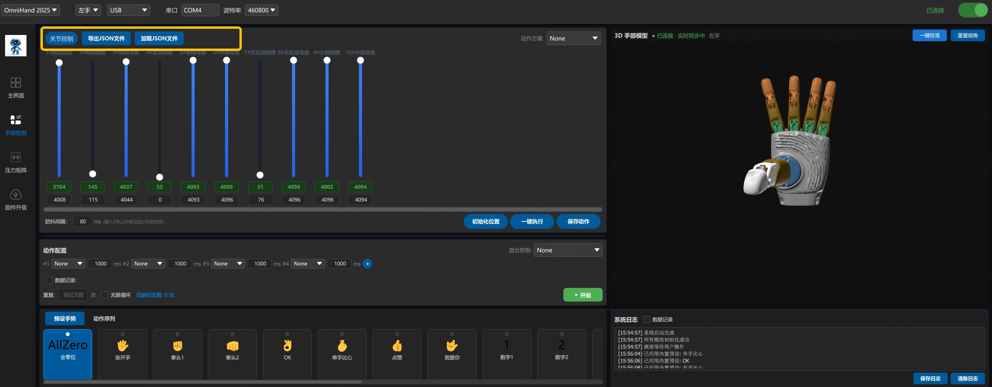
Task: Select the 手部控制 hand control sidebar icon
Action: (x=16, y=125)
